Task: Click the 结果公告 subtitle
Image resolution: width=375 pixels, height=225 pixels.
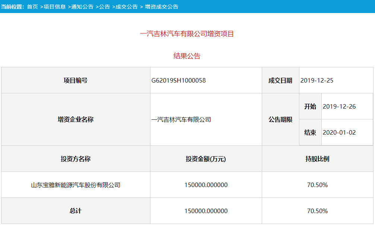Action: (187, 55)
